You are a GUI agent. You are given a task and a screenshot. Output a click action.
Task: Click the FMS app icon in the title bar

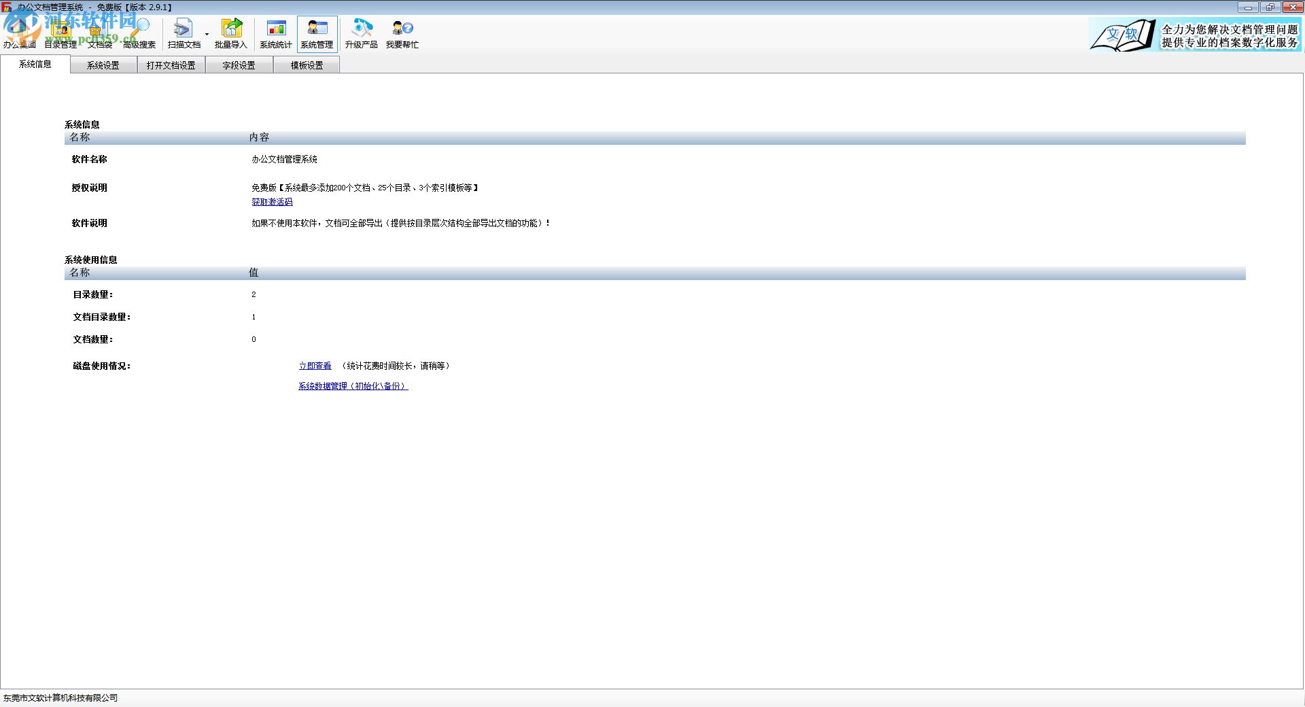click(x=7, y=7)
